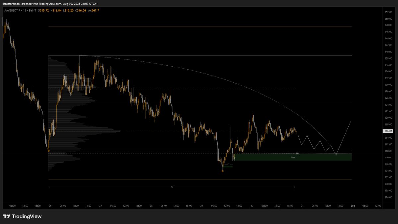Select the green 30m zone rectangle
Viewport: 398px width, 224px height.
[293, 157]
